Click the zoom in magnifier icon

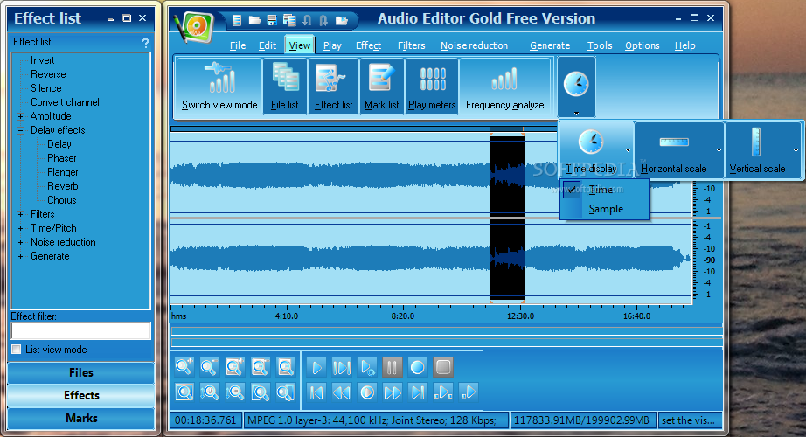(x=184, y=367)
